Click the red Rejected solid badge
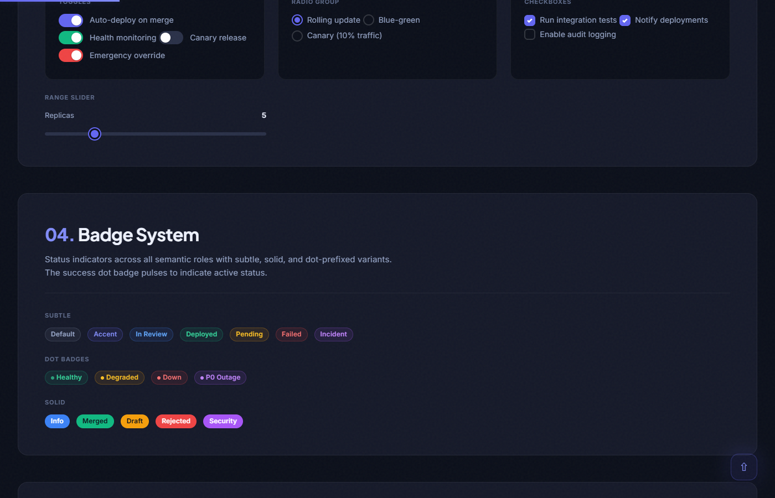Screen dimensions: 775x498 (176, 421)
